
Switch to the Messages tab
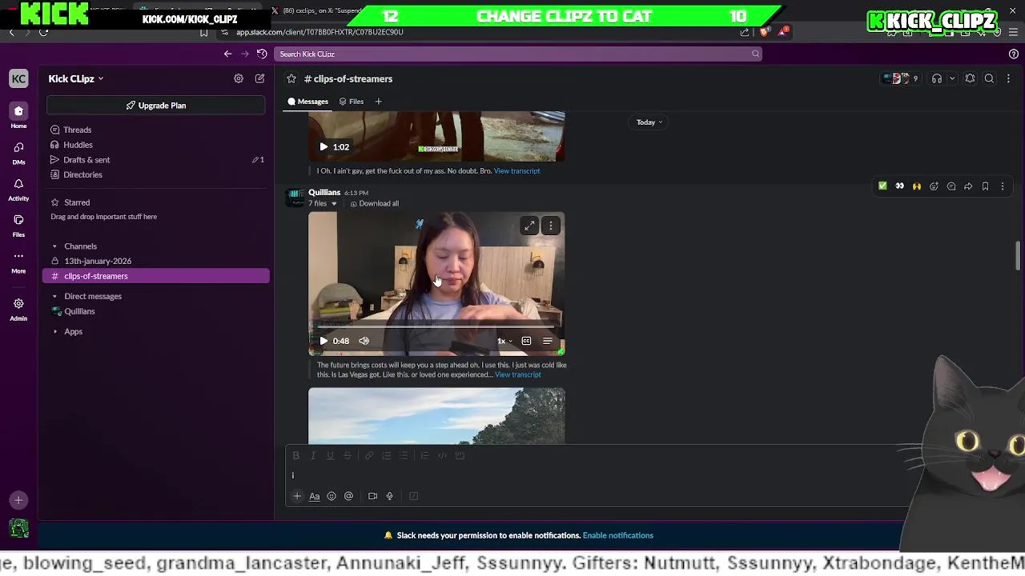pos(308,102)
